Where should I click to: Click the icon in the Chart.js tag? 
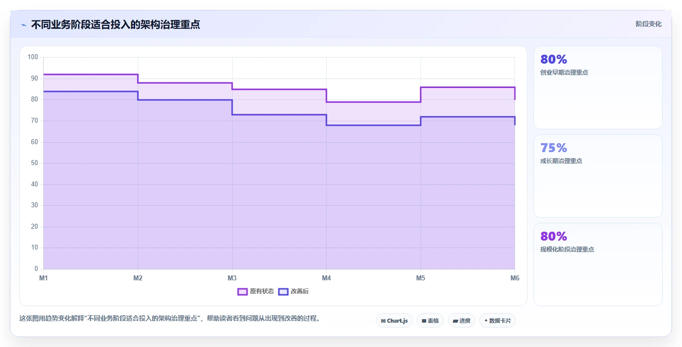tap(383, 321)
